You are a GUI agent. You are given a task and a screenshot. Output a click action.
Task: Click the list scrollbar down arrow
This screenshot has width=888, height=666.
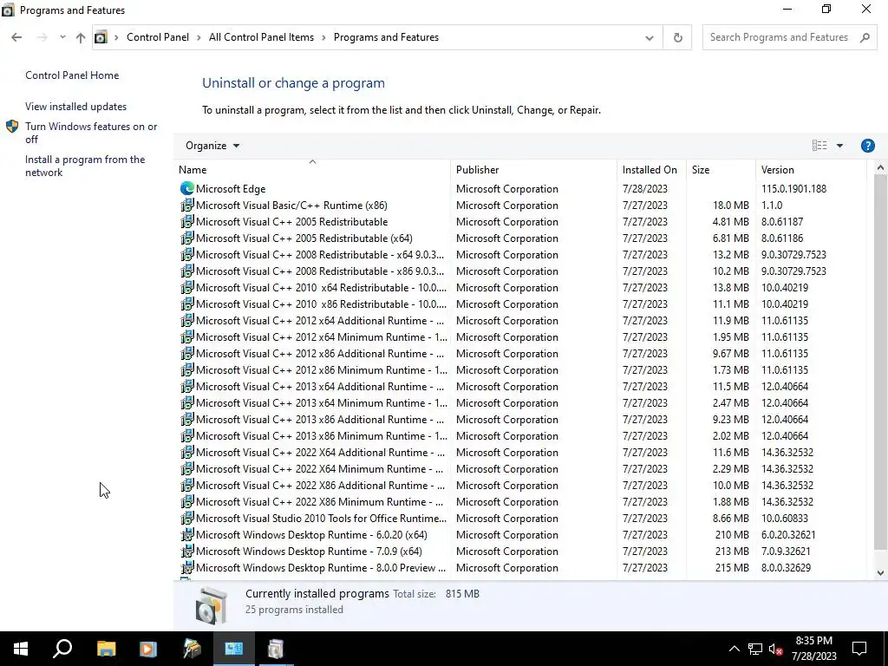(880, 572)
